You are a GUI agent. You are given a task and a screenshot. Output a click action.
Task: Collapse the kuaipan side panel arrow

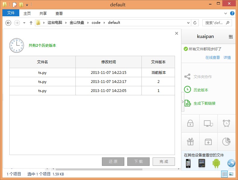coord(182,102)
